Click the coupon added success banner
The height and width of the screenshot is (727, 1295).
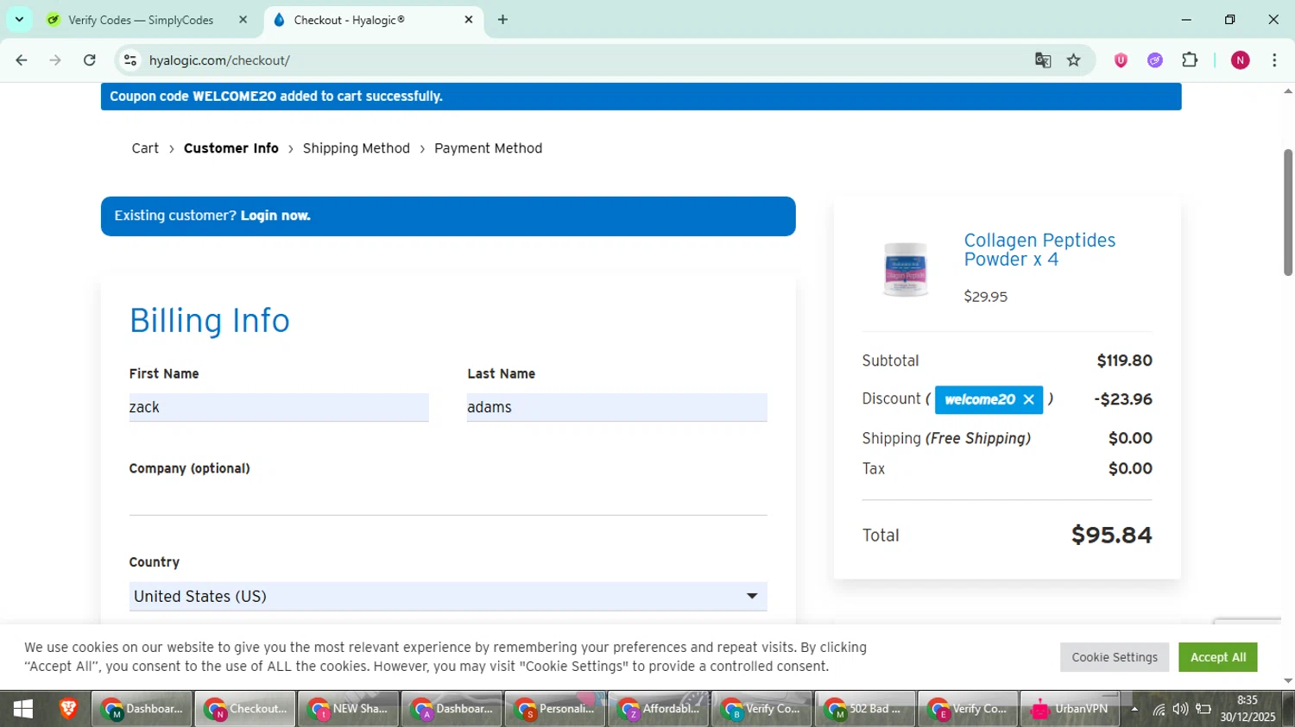pos(641,97)
